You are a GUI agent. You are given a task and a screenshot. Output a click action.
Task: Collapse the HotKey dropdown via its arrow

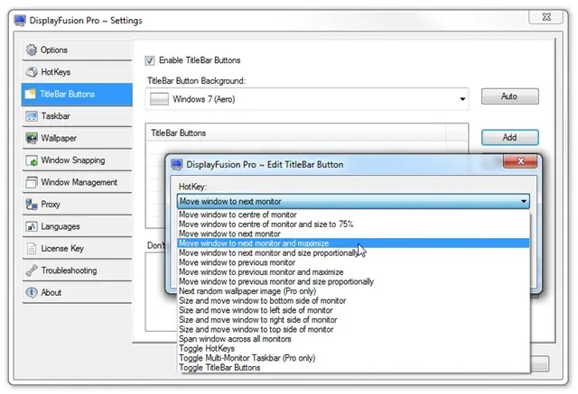tap(524, 201)
